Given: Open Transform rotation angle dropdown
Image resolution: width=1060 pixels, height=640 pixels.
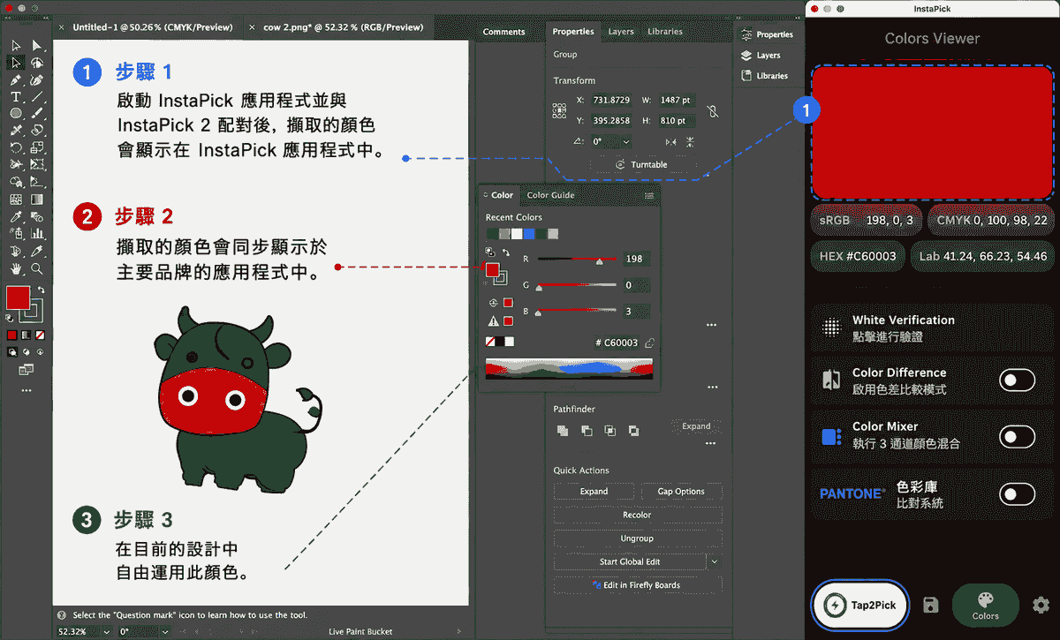Looking at the screenshot, I should [626, 141].
